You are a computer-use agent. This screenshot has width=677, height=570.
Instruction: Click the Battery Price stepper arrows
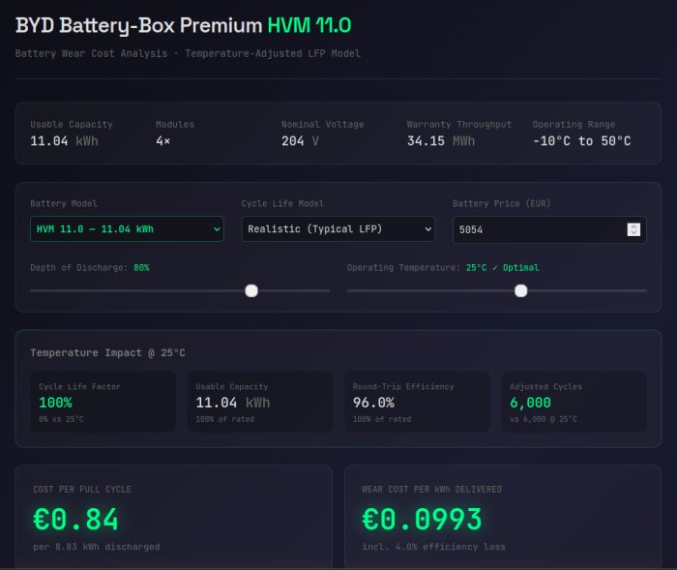(x=633, y=229)
